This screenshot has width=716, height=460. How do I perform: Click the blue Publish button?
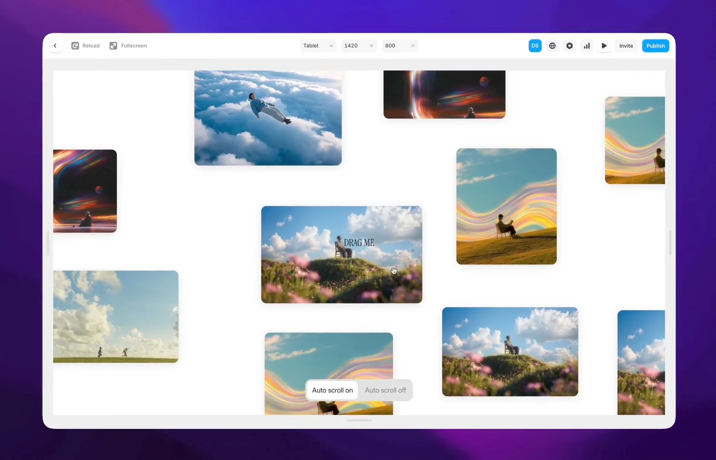[x=655, y=46]
